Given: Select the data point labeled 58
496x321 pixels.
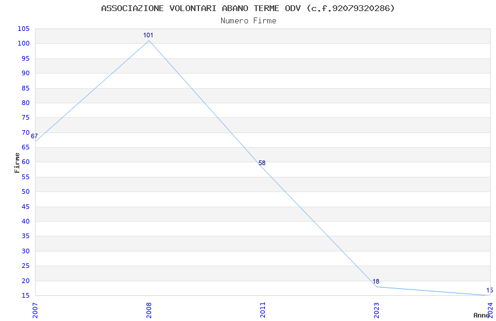Looking at the screenshot, I should coord(263,167).
